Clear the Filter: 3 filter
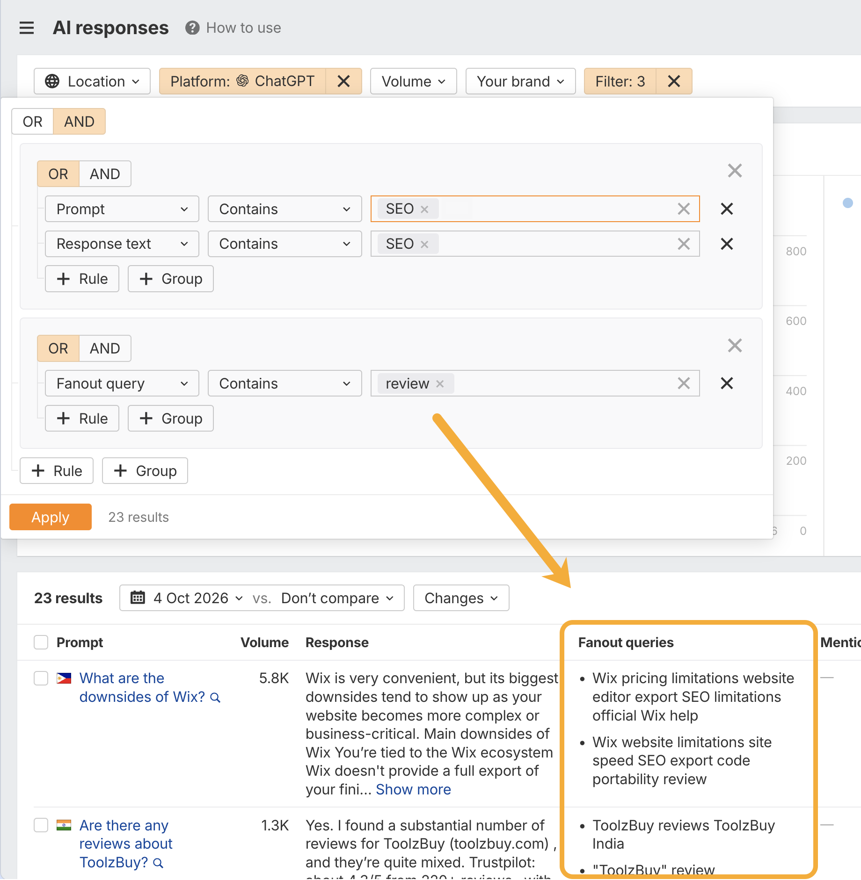 click(674, 81)
